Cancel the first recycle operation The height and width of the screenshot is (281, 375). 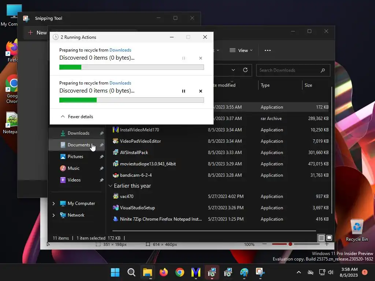click(x=201, y=58)
